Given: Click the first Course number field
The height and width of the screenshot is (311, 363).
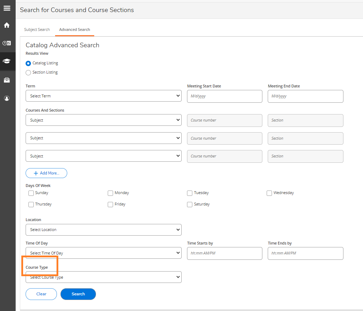Looking at the screenshot, I should pos(225,120).
